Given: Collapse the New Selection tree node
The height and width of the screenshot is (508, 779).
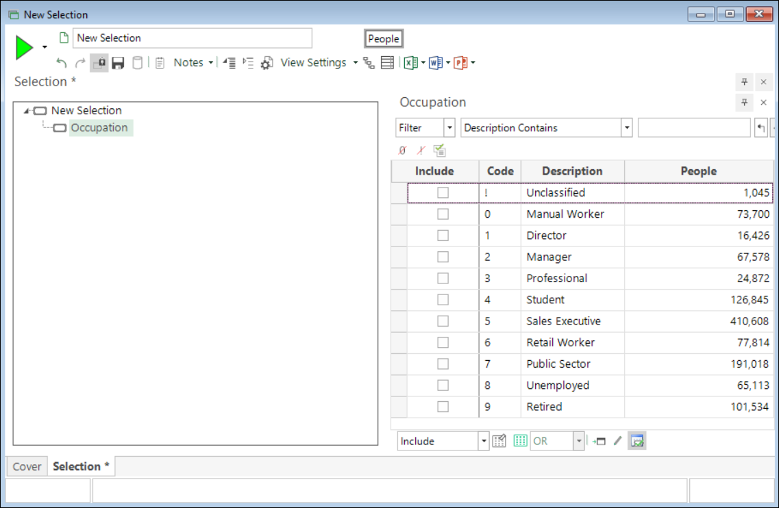Looking at the screenshot, I should [x=26, y=111].
